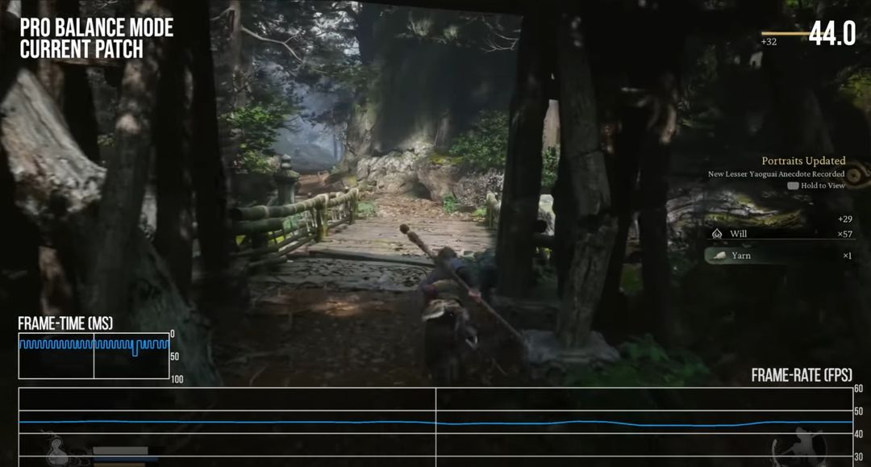Viewport: 871px width, 467px height.
Task: Click the blue frame-rate graph line
Action: tap(436, 423)
